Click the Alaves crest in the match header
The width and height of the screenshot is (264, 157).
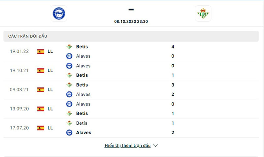pyautogui.click(x=59, y=14)
